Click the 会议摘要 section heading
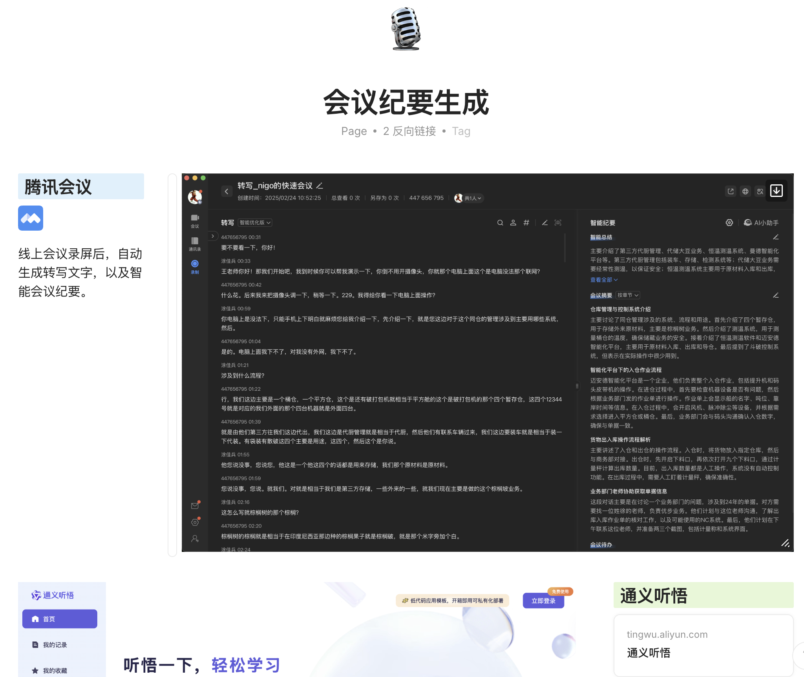 click(601, 295)
